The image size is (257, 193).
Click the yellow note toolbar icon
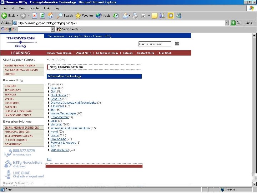coord(155,16)
